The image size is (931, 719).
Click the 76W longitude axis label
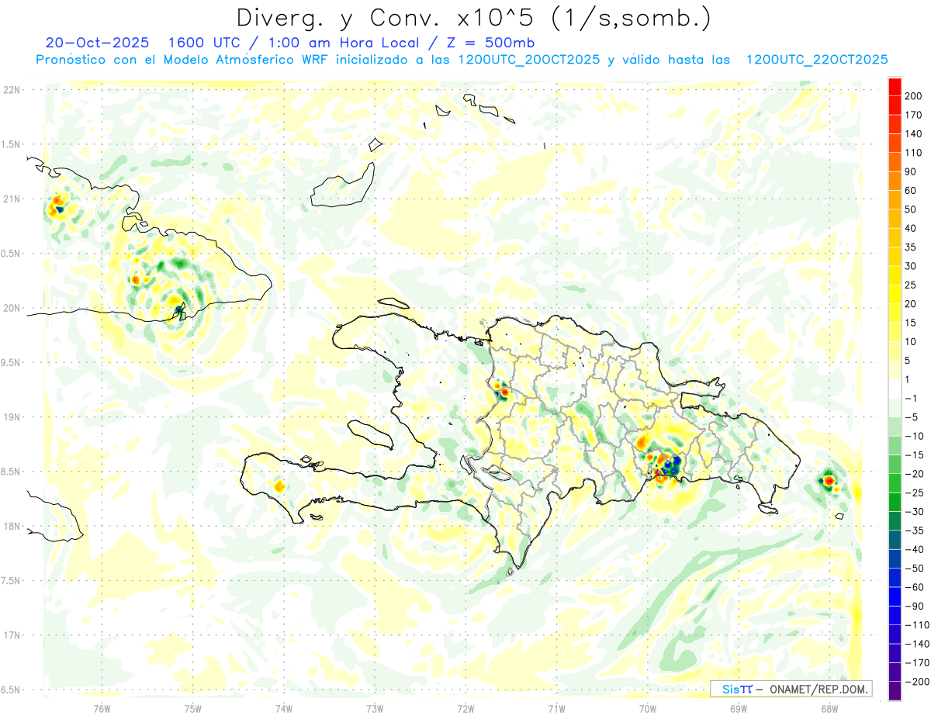102,708
